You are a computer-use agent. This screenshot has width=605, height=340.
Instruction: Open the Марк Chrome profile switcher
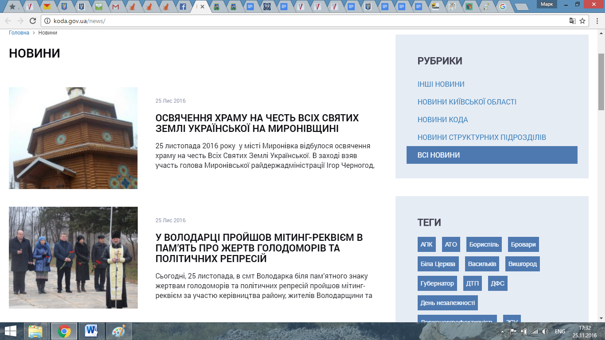click(x=547, y=4)
